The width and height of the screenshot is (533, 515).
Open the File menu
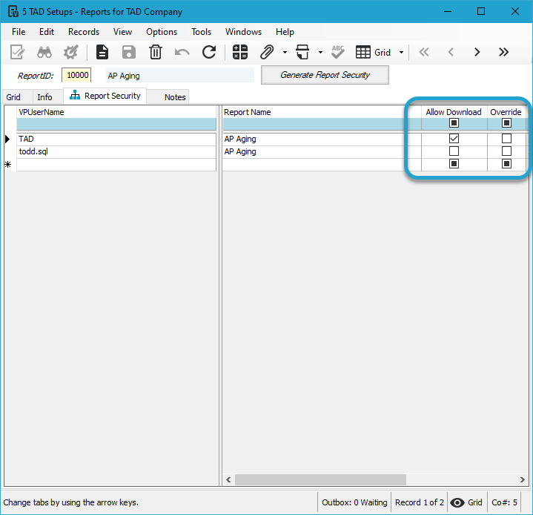[x=19, y=32]
